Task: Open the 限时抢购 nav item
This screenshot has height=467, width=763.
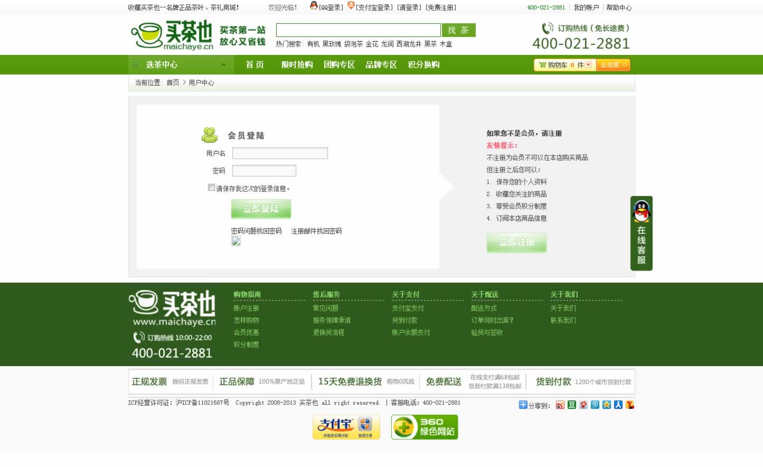Action: (297, 65)
